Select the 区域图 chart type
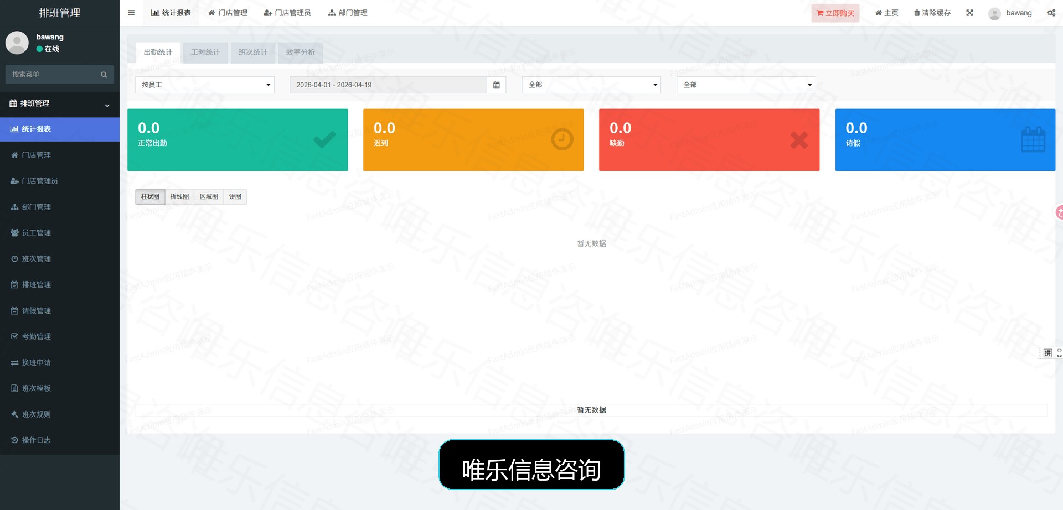The image size is (1063, 510). [x=209, y=196]
